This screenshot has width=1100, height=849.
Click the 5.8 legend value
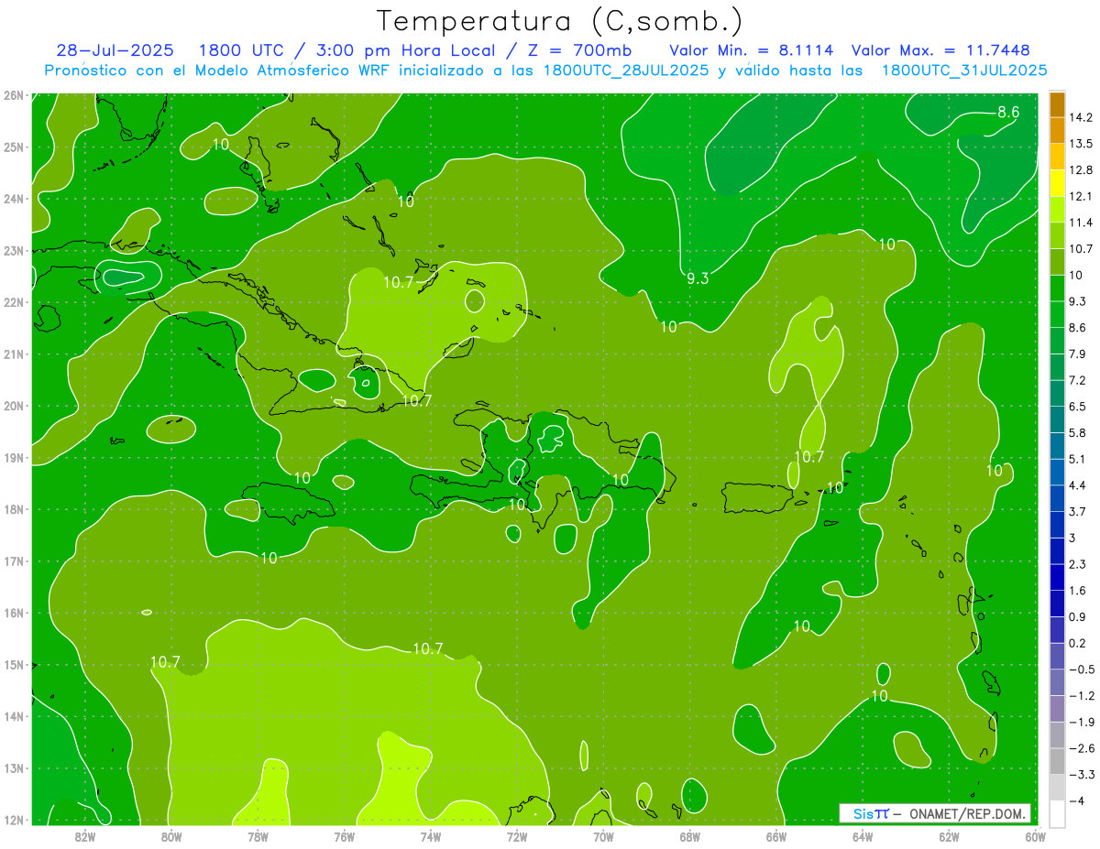pyautogui.click(x=1077, y=432)
